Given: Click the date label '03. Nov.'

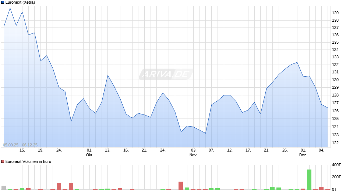Looking at the screenshot, I should [x=194, y=153].
